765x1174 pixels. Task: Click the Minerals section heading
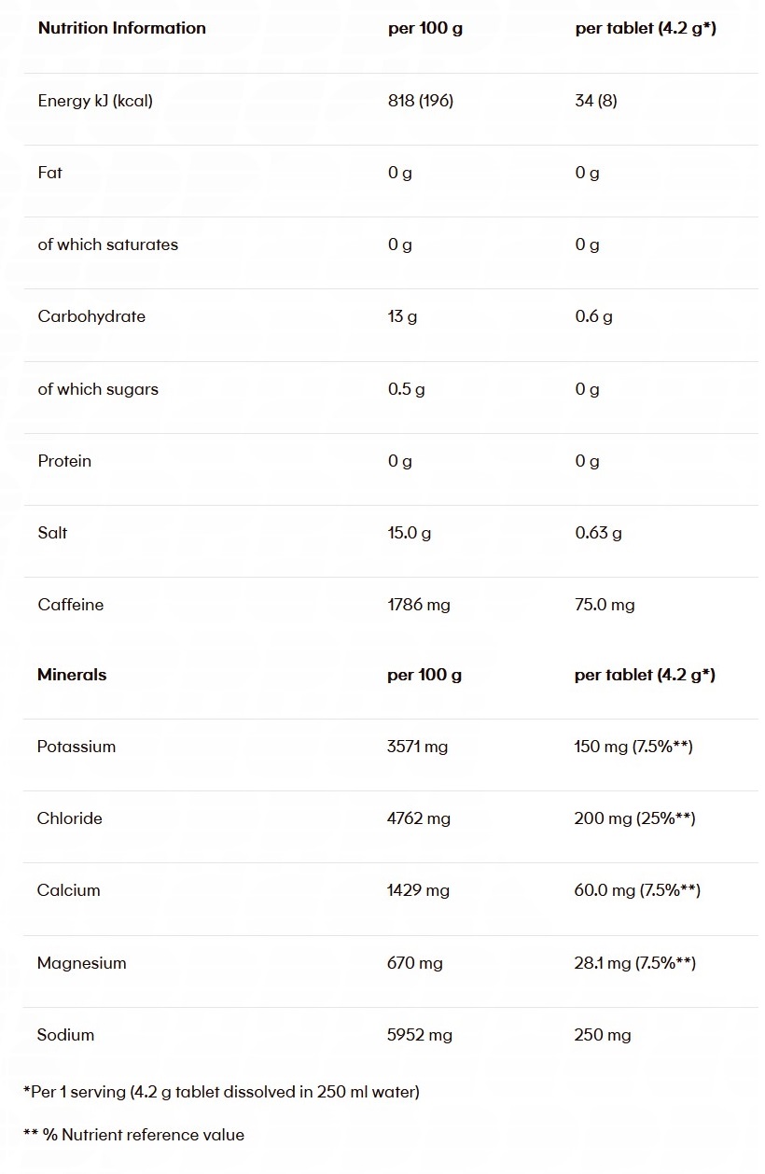[72, 675]
